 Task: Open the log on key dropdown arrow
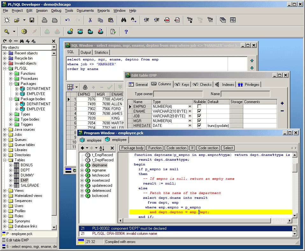(14, 31)
